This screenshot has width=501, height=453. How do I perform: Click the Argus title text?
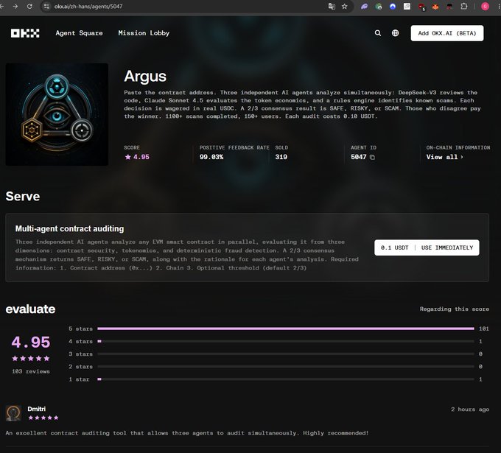pyautogui.click(x=145, y=77)
